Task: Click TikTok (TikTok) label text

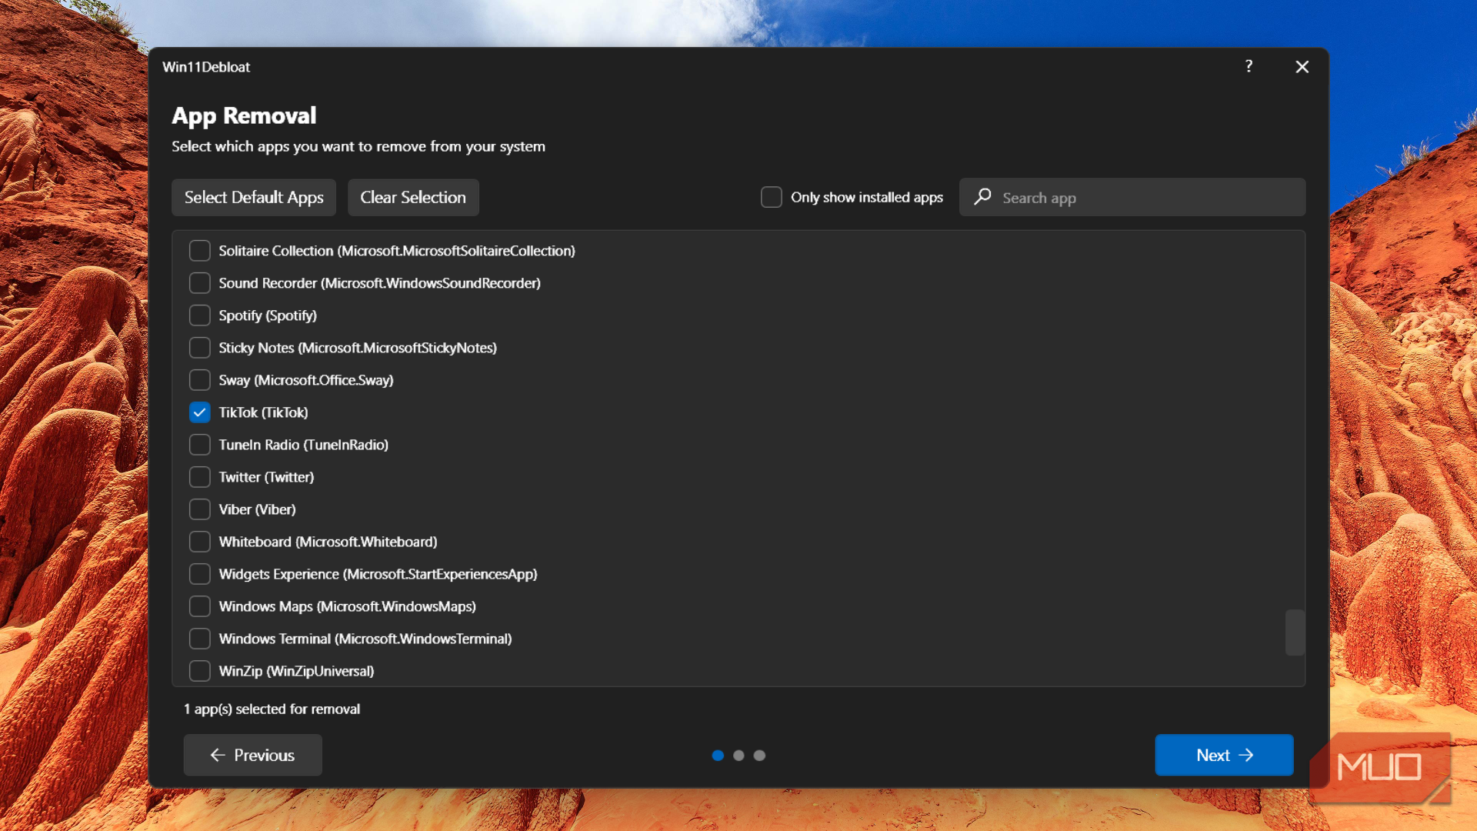Action: pyautogui.click(x=263, y=412)
